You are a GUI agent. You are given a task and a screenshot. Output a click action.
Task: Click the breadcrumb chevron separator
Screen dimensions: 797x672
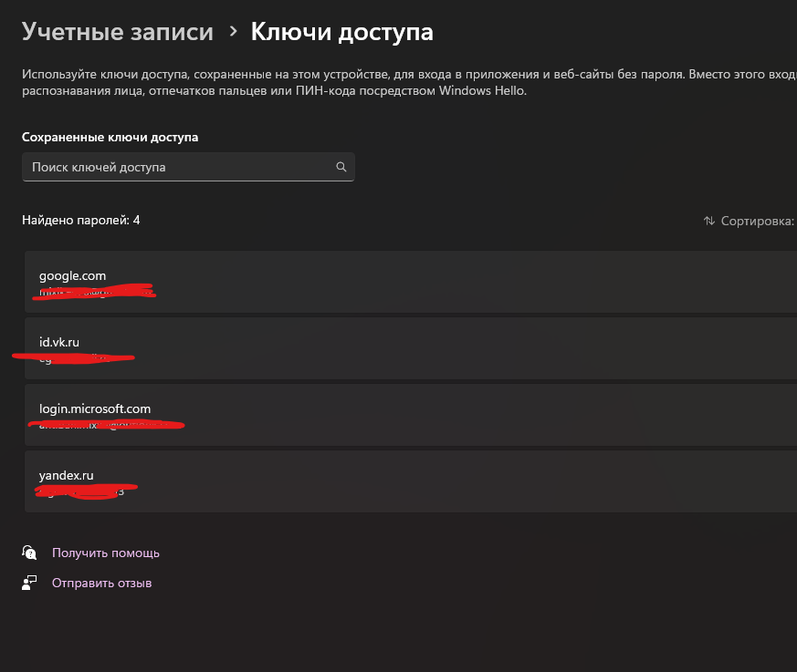[x=233, y=32]
